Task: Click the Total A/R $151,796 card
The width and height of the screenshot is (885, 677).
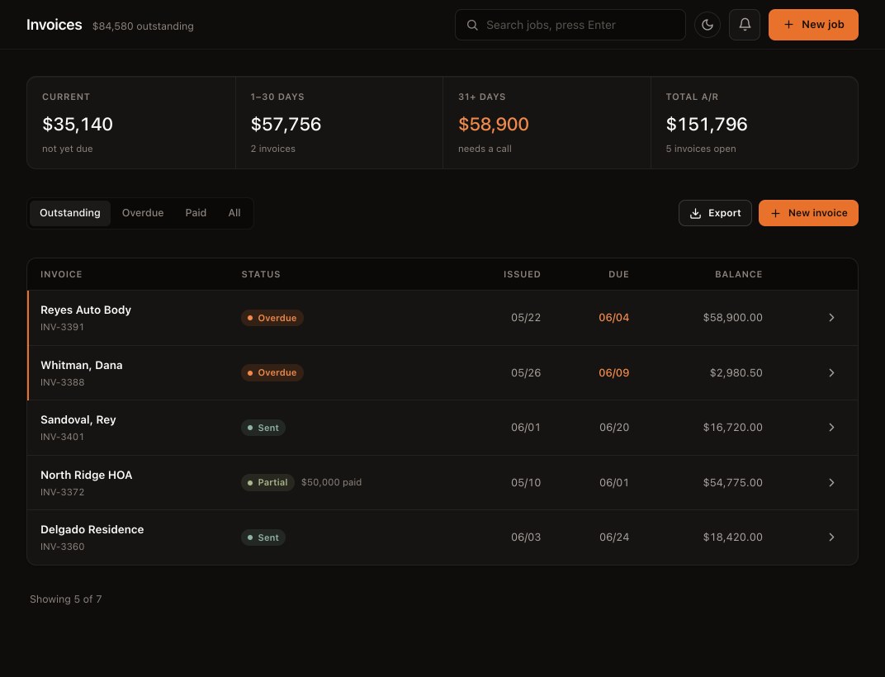Action: click(x=755, y=122)
